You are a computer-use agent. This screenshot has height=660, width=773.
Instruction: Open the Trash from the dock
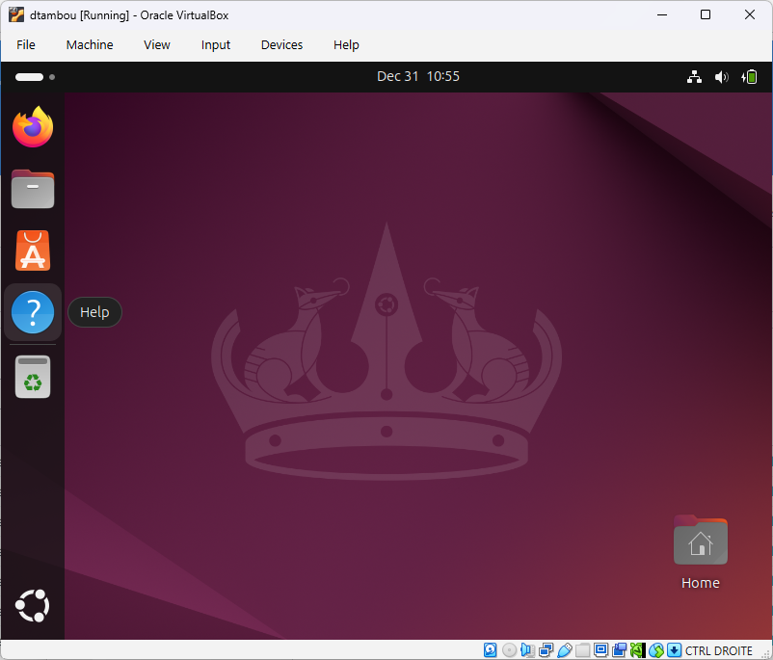[x=33, y=377]
